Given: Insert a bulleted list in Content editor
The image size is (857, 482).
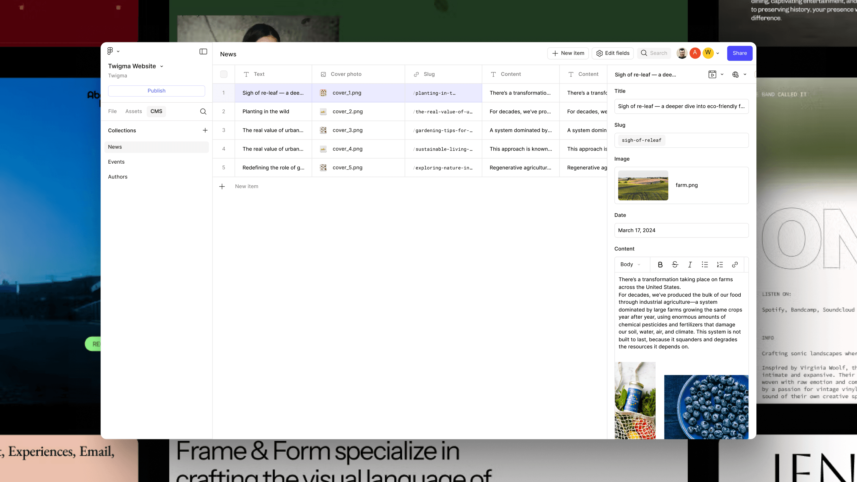Looking at the screenshot, I should 705,265.
